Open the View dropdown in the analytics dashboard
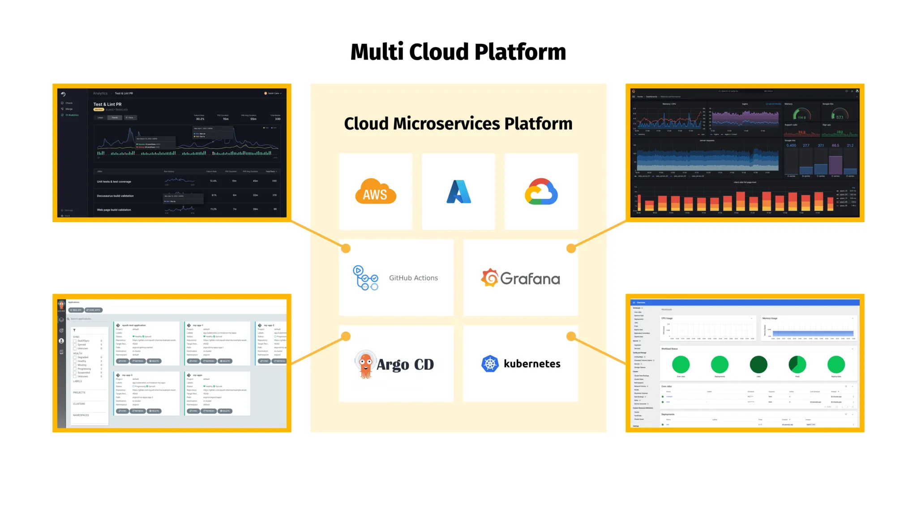Screen dimensions: 917x516 tap(130, 118)
